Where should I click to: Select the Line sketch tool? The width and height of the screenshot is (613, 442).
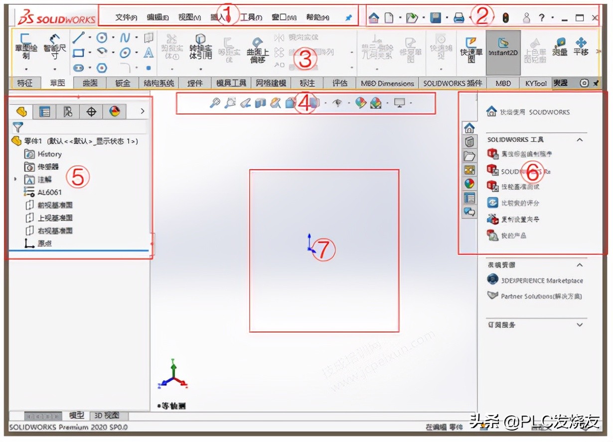[79, 37]
